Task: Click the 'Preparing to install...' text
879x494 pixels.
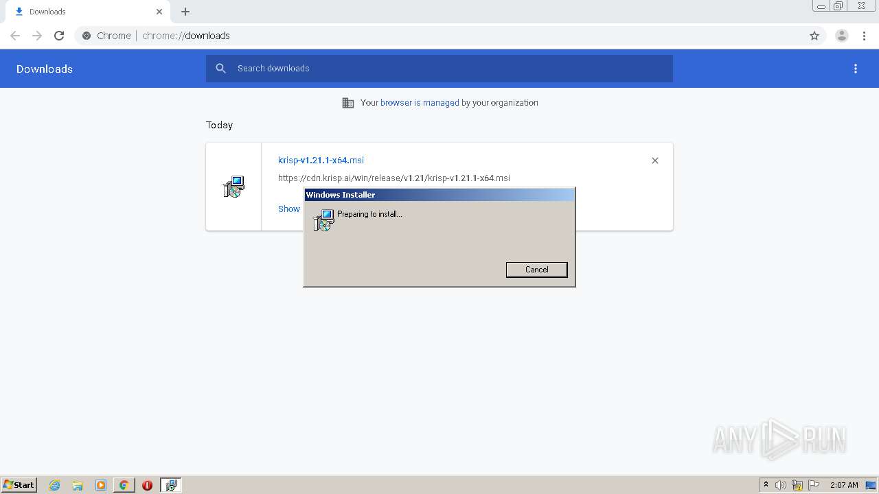Action: [x=369, y=214]
